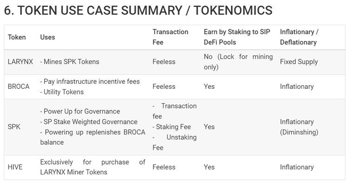Select the Inflationary / Deflationary header
Screen dimensions: 357x187
click(x=299, y=37)
